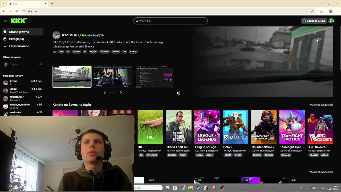This screenshot has width=341, height=192.
Task: Open recommended channel Mlodziutki7
Action: pos(22,98)
